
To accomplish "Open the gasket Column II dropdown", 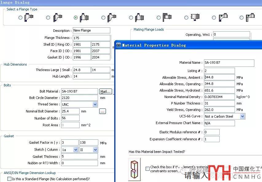I will tap(95, 150).
